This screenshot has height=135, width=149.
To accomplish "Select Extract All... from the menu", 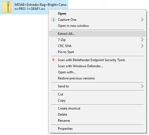I will 97,34.
